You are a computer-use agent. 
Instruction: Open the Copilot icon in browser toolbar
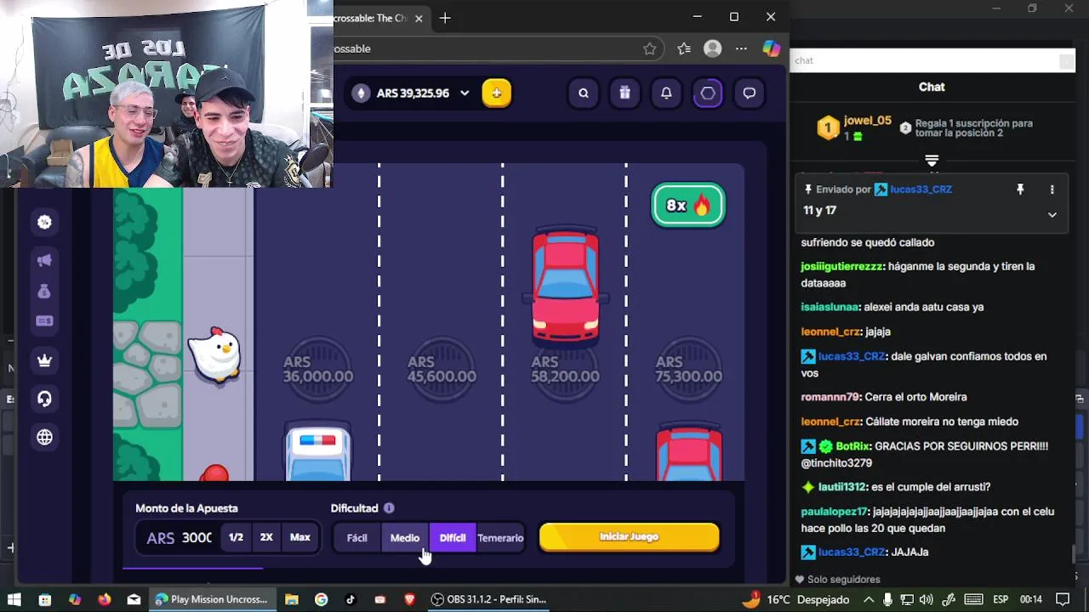click(x=772, y=48)
